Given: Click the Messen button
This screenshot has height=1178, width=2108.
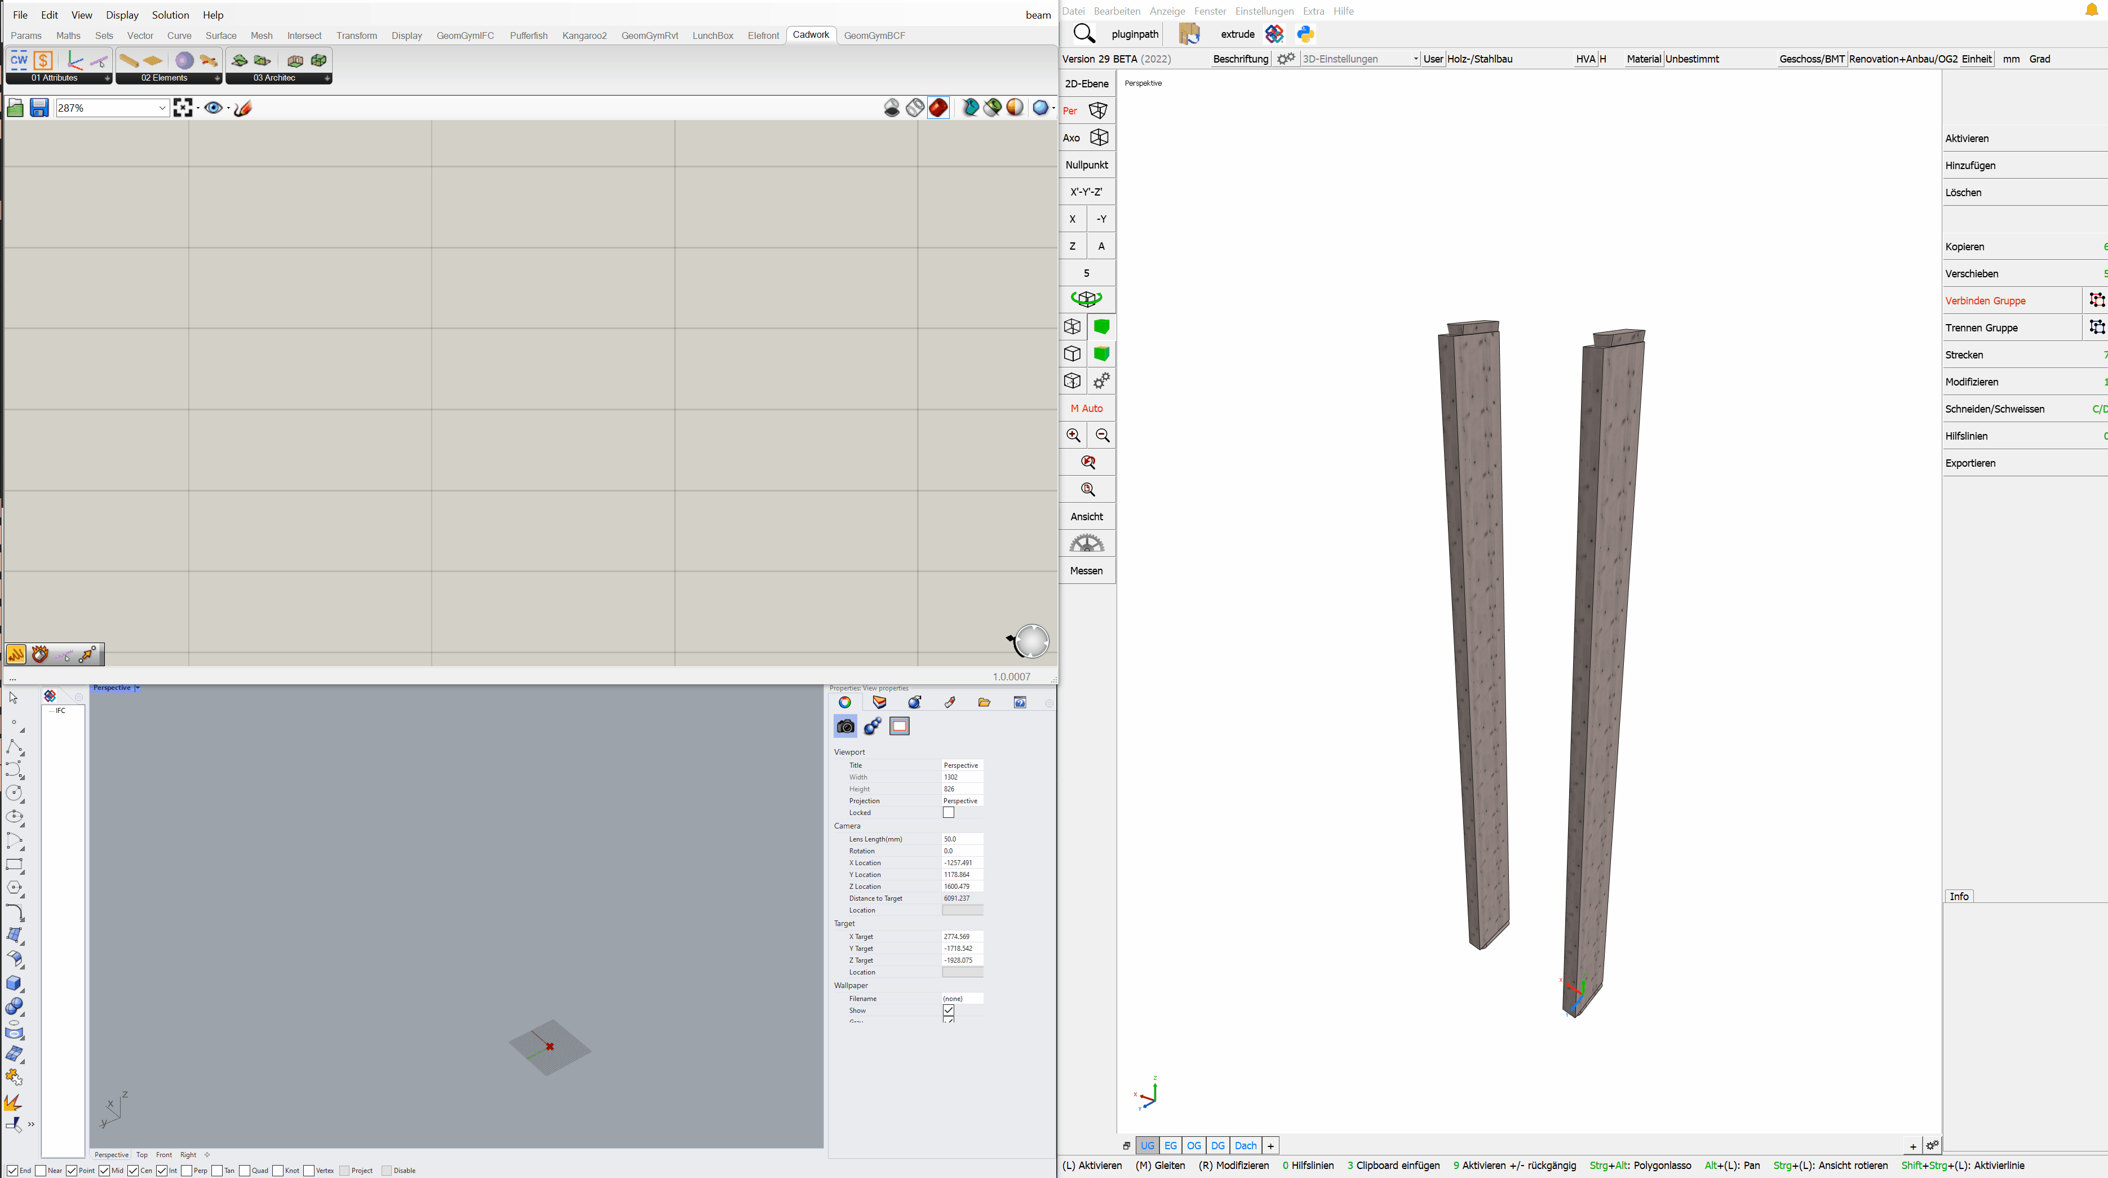Looking at the screenshot, I should pos(1087,570).
